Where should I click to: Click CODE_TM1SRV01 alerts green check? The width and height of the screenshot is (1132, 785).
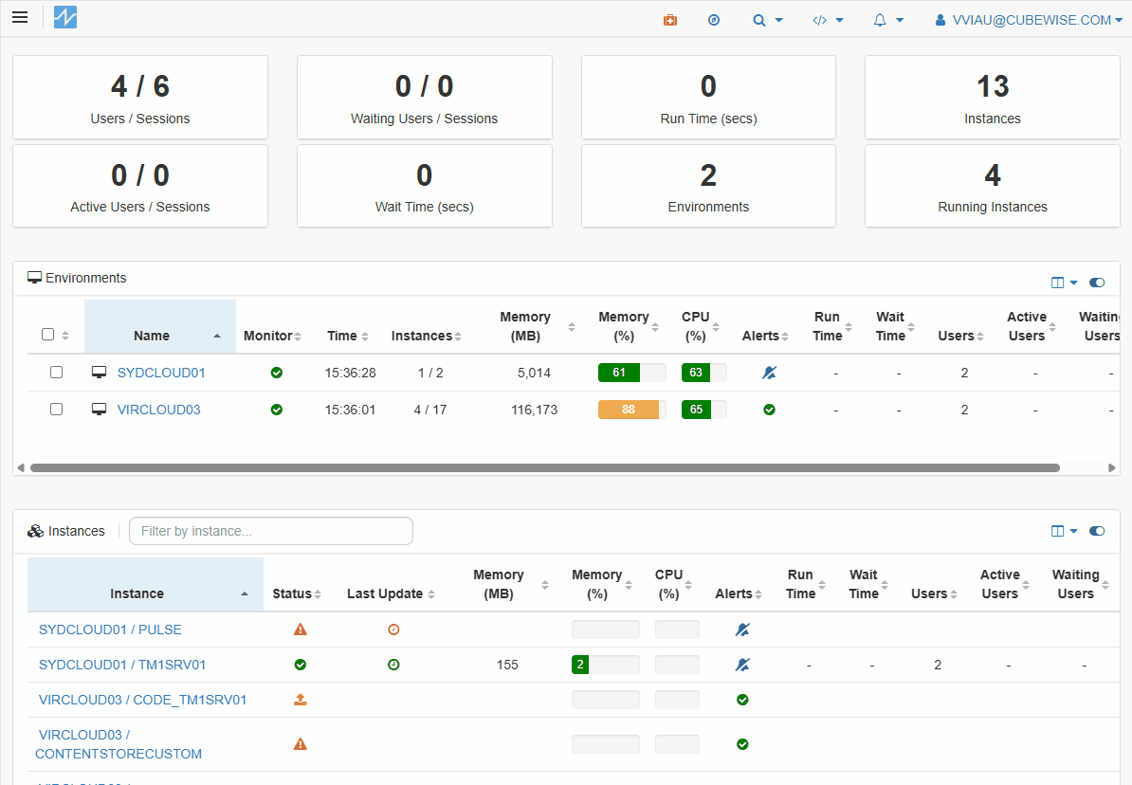(x=742, y=700)
